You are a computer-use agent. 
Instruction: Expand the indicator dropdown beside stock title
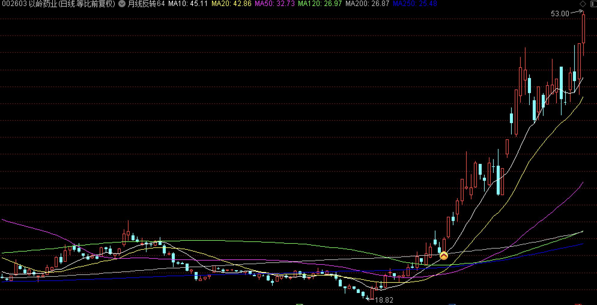point(122,4)
